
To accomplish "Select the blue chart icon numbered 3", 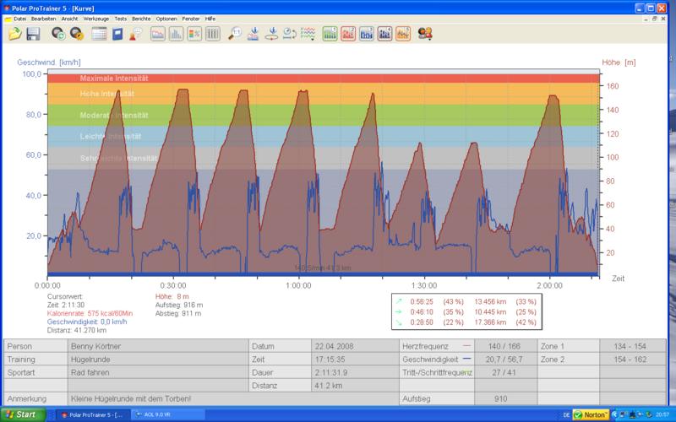I will click(367, 34).
